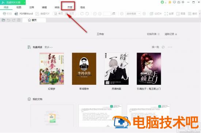201x133 pixels.
Task: Open the 编辑 ribbon tab
Action: click(x=44, y=7)
